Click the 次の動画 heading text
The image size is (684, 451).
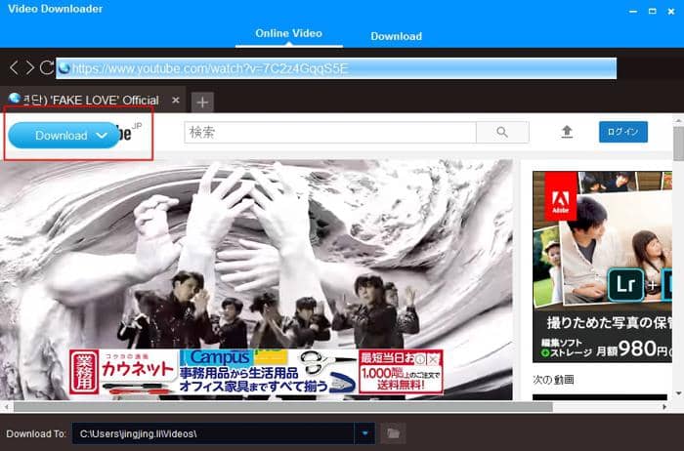point(553,380)
